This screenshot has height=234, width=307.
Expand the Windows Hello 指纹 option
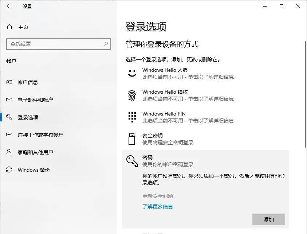205,95
